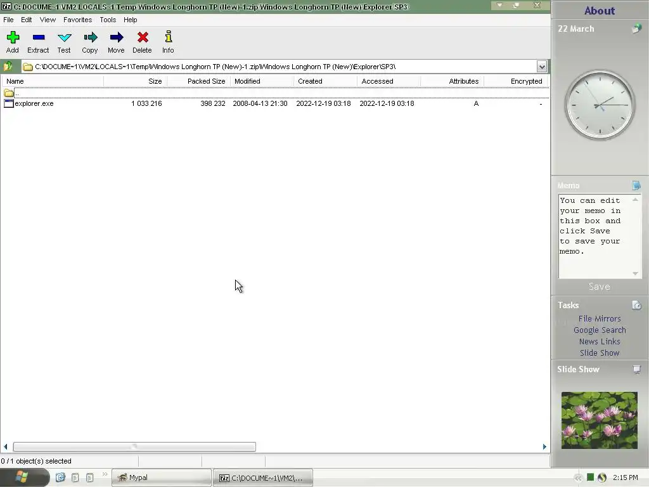Viewport: 649px width, 487px height.
Task: Sort by the Size column header
Action: point(136,81)
